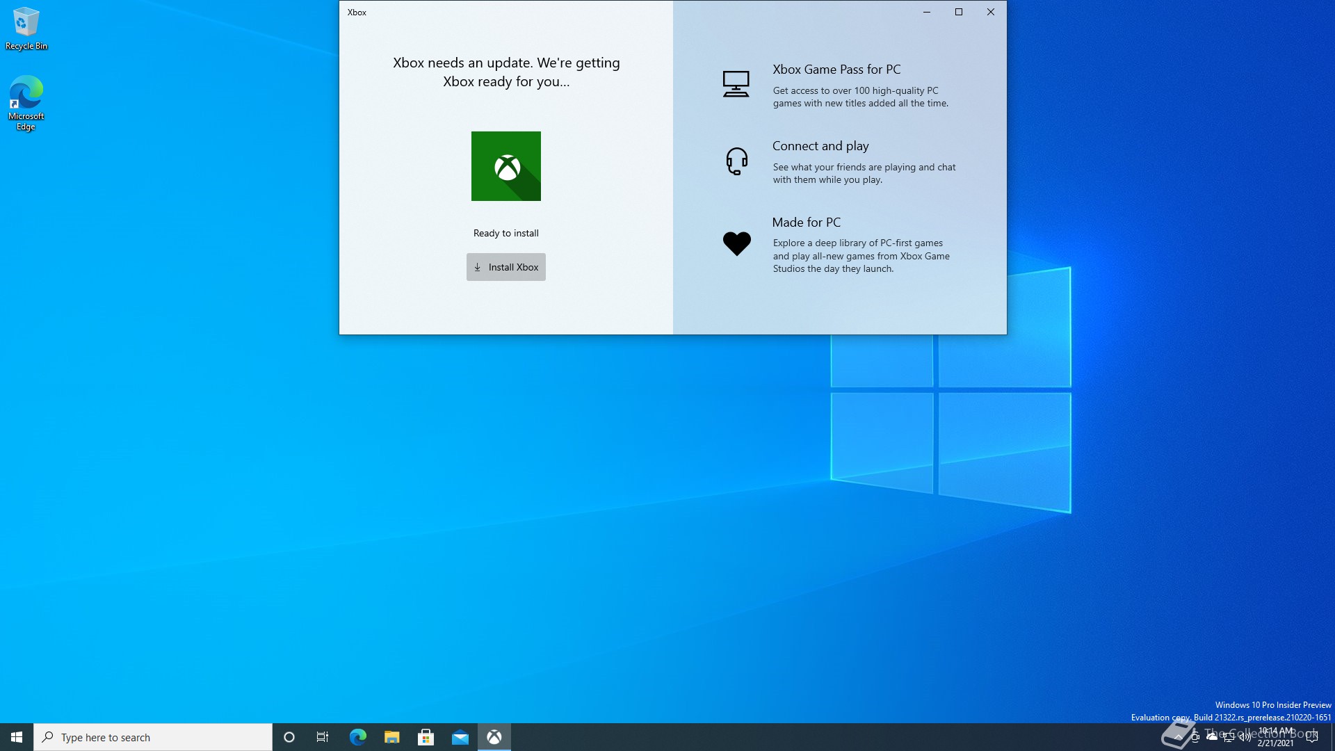The width and height of the screenshot is (1335, 751).
Task: Select the Microsoft Edge desktop shortcut
Action: coord(26,103)
